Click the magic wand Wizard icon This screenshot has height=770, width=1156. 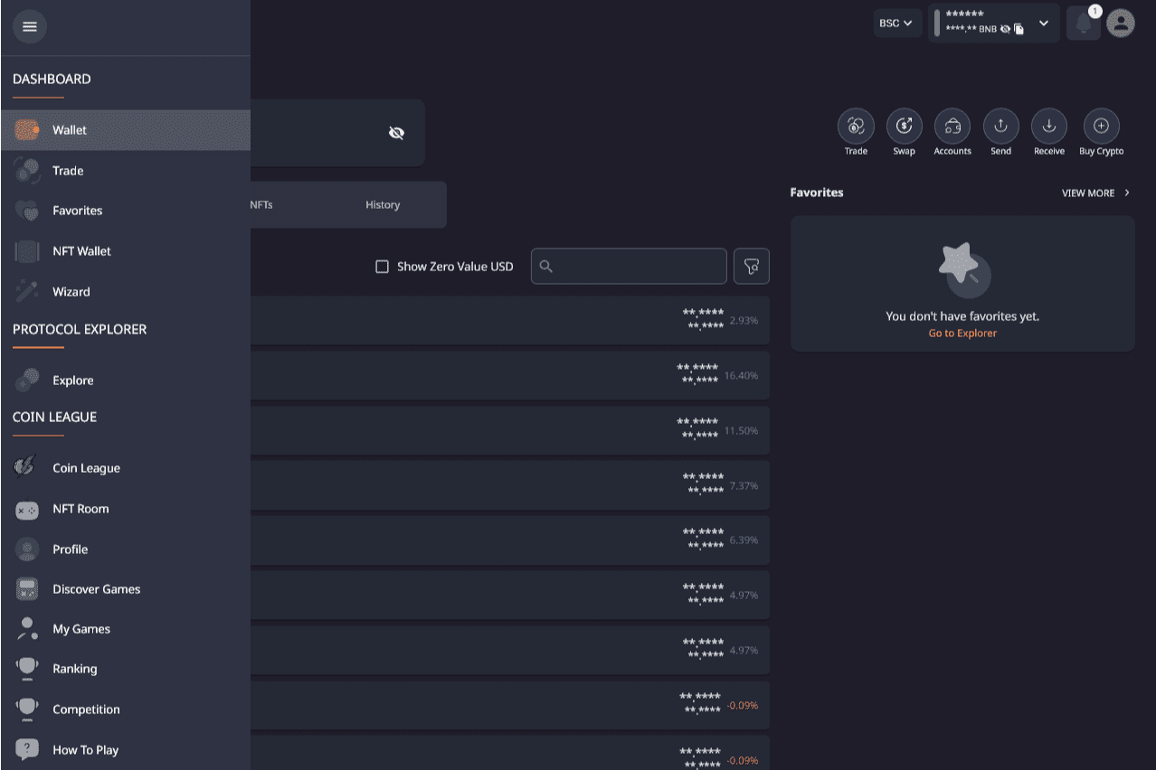coord(27,292)
